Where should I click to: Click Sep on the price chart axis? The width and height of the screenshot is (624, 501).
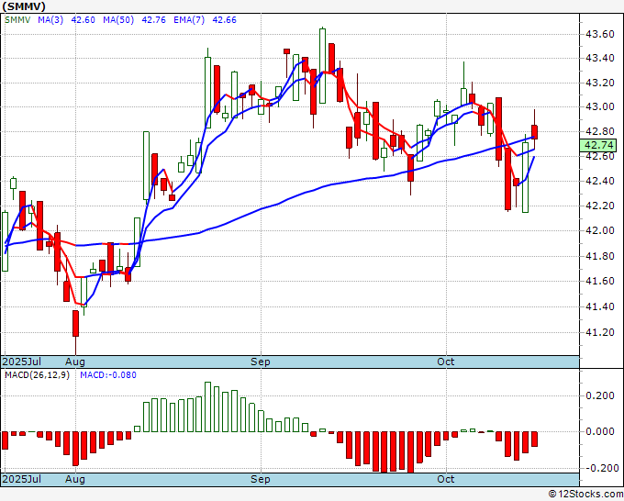(261, 362)
